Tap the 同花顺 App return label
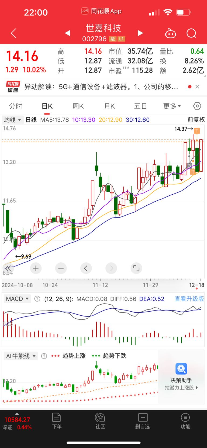The image size is (207, 448). (101, 11)
